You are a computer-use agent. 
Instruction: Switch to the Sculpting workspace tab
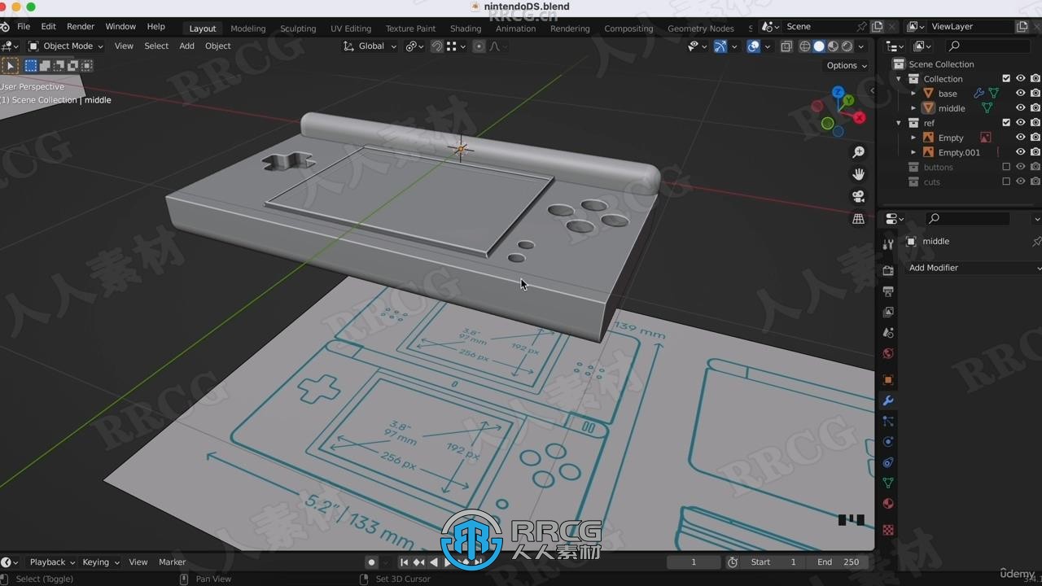pyautogui.click(x=298, y=28)
